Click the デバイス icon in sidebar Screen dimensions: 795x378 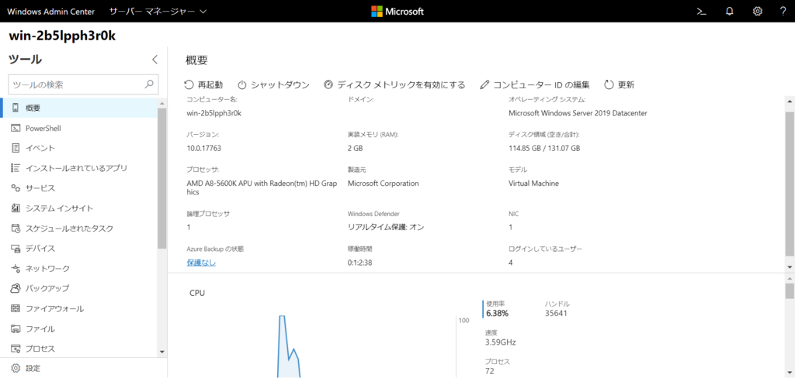[16, 249]
